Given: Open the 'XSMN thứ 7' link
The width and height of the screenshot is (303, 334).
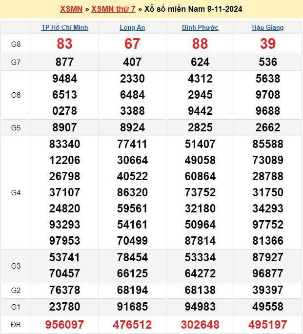Looking at the screenshot, I should click(x=113, y=9).
